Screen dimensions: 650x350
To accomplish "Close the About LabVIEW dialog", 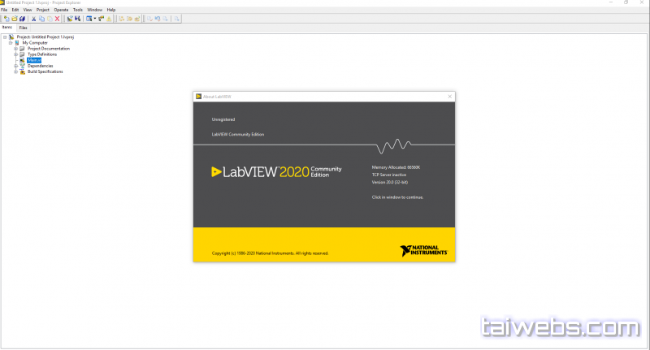I will click(449, 96).
